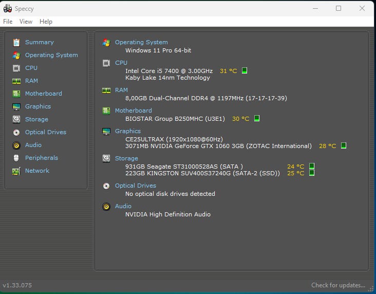Screen dimensions: 376x294
Task: Click the 24 °C Seagate temperature value
Action: (x=295, y=167)
